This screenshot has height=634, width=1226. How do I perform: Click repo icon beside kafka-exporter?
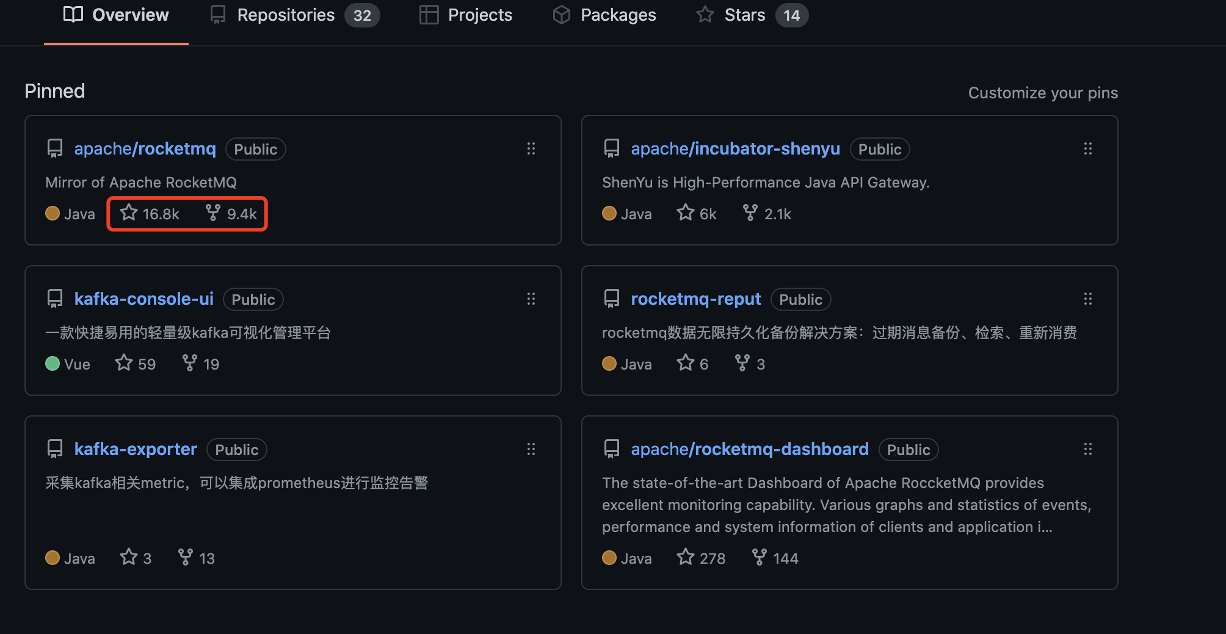pos(55,449)
